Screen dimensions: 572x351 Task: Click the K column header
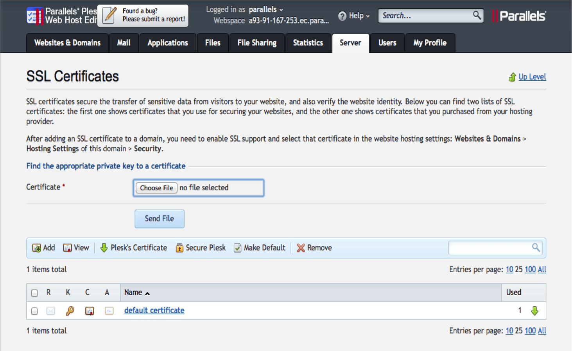[68, 292]
